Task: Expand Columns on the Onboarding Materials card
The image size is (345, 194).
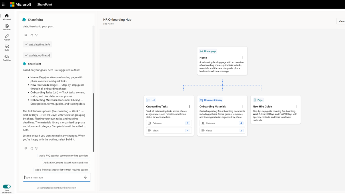Action: (222, 123)
